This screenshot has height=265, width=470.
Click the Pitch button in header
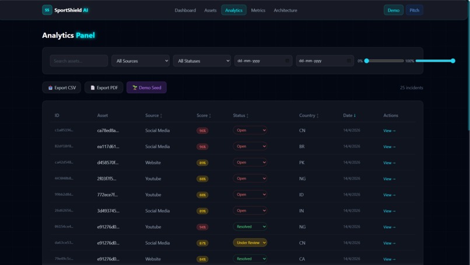click(414, 10)
